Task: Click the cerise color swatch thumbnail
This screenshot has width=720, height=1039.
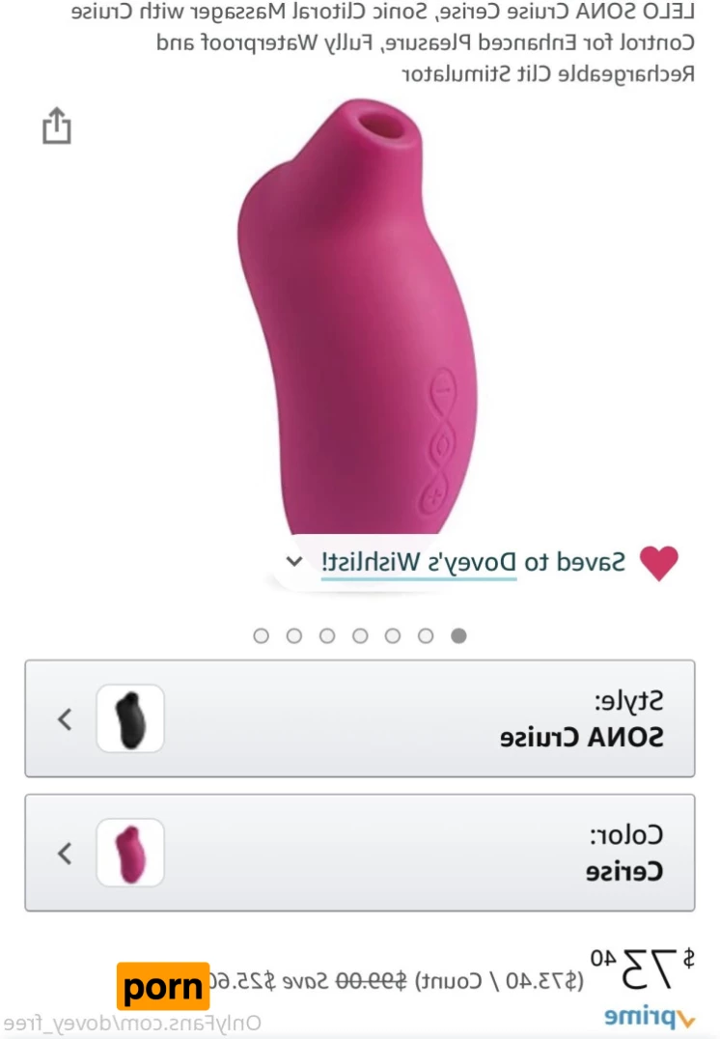Action: click(x=130, y=853)
